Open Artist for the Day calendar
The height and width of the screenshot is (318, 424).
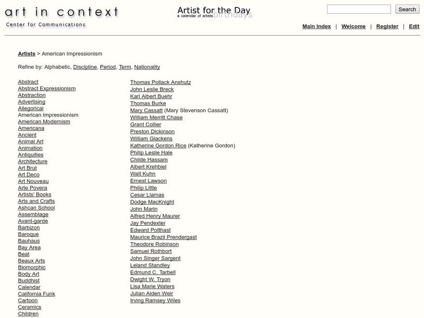coord(214,11)
